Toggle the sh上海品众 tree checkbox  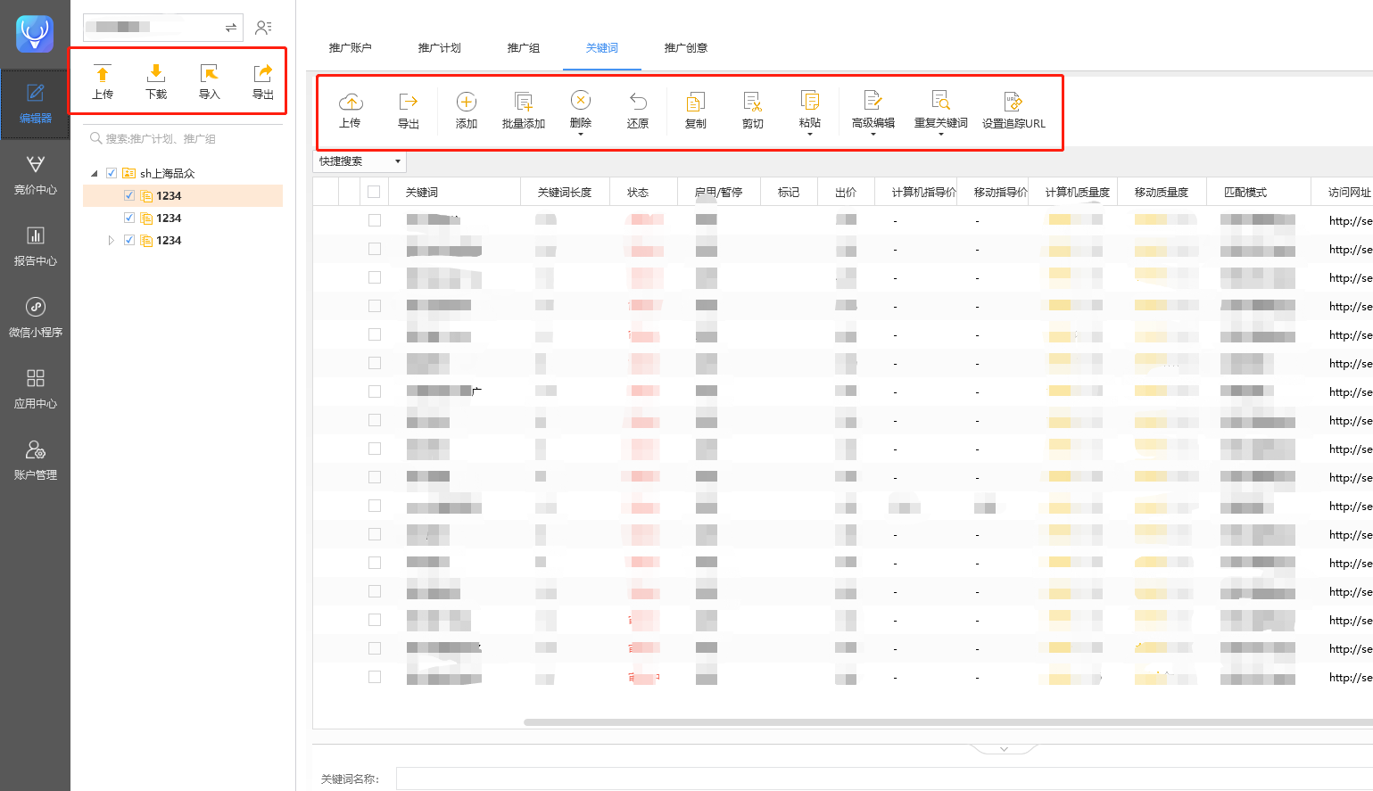click(112, 173)
